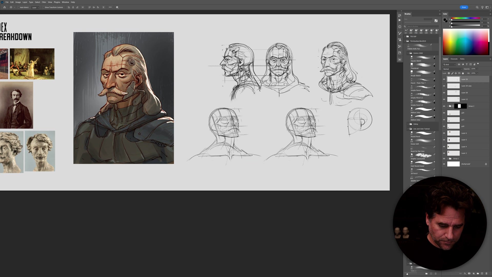492x277 pixels.
Task: Collapse the Tim-brushes-Nov2019 folder
Action: [x=405, y=41]
